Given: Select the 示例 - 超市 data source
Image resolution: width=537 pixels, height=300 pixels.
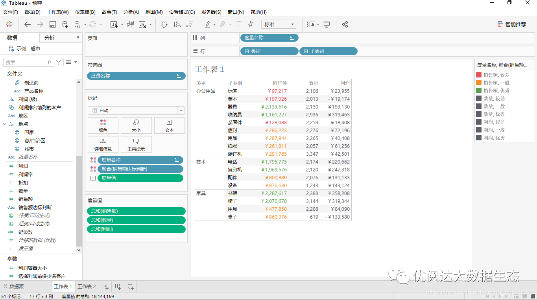Looking at the screenshot, I should [x=28, y=49].
